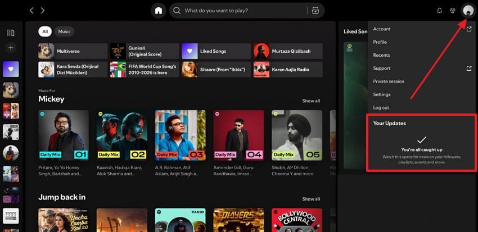Open the dog playlist in sidebar
This screenshot has width=478, height=232.
pyautogui.click(x=11, y=90)
